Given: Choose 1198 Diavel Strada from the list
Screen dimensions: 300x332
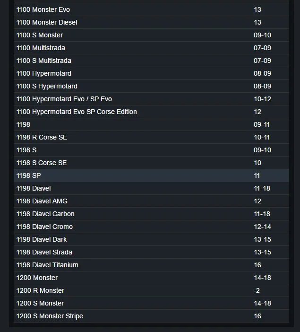Looking at the screenshot, I should coord(44,252).
